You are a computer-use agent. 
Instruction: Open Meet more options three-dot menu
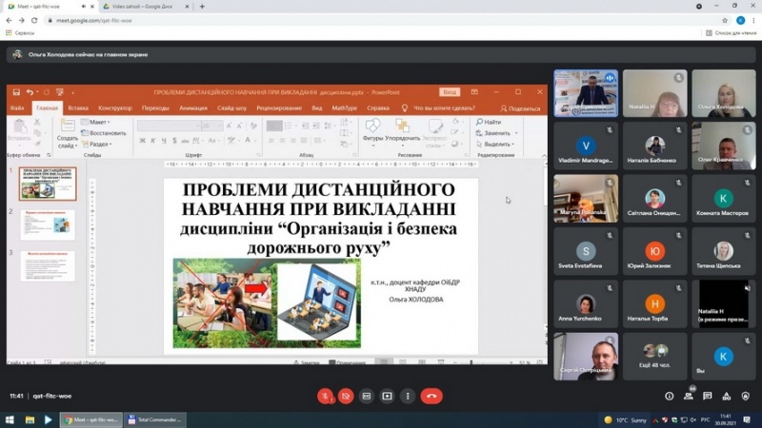(x=408, y=396)
